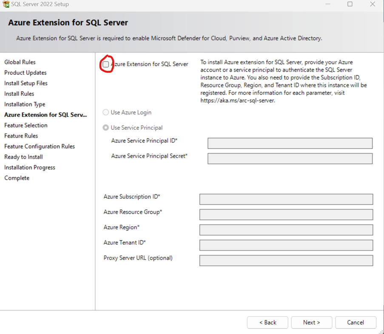Screen dimensions: 384x334
Task: Cancel the SQL Server setup
Action: point(356,323)
